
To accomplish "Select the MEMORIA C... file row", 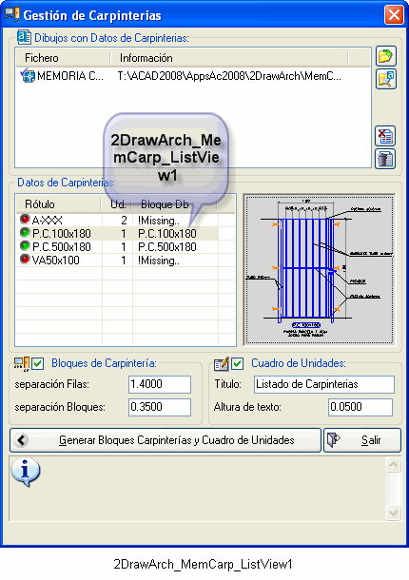I will [x=192, y=76].
